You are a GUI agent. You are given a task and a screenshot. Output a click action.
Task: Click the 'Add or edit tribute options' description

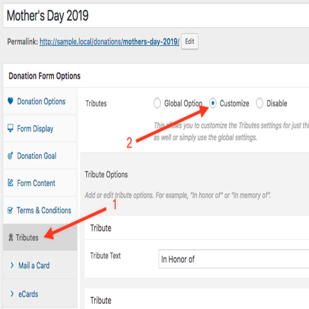[x=177, y=195]
